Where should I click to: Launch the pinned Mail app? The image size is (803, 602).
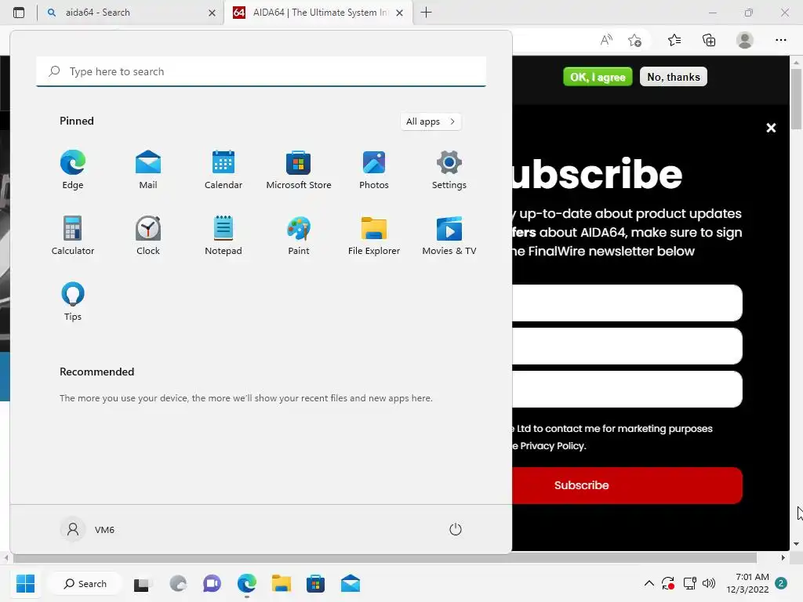[x=148, y=170]
